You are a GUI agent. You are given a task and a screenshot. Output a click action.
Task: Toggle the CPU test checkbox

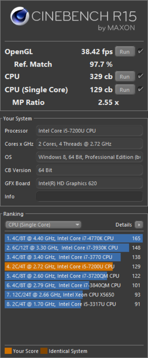140,76
